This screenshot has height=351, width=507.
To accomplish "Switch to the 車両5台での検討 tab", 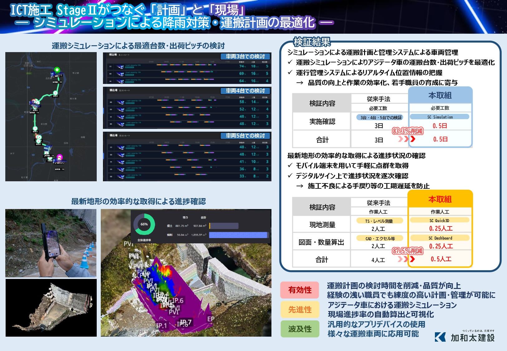I will tap(245, 136).
